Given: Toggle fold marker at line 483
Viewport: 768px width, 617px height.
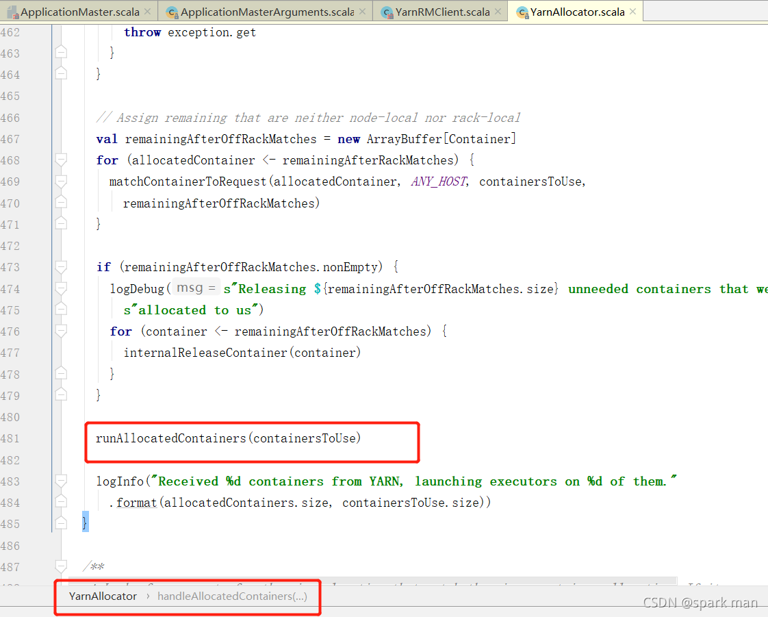Looking at the screenshot, I should [61, 480].
